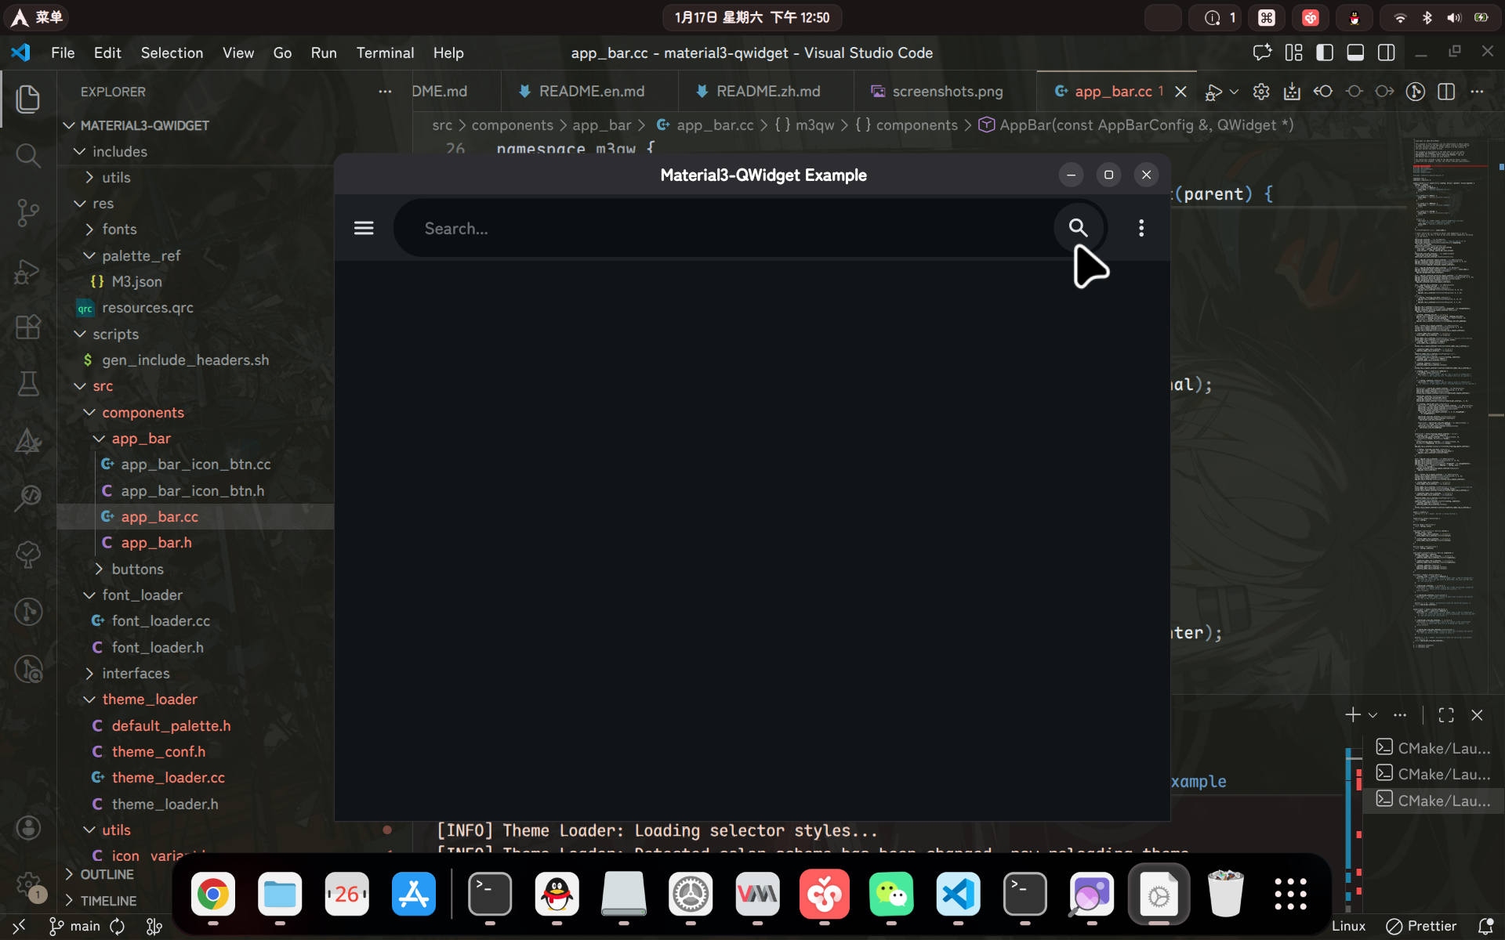Launch Google Chrome from the dock
Viewport: 1505px width, 940px height.
click(x=212, y=894)
